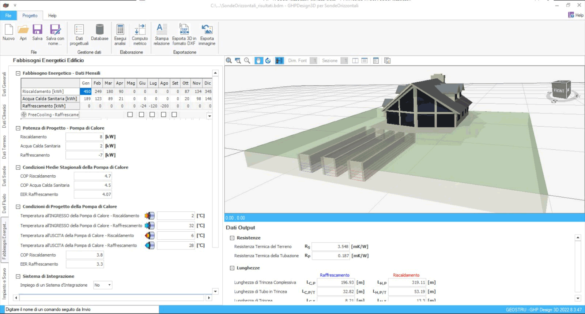
Task: Click the File menu button
Action: click(8, 16)
